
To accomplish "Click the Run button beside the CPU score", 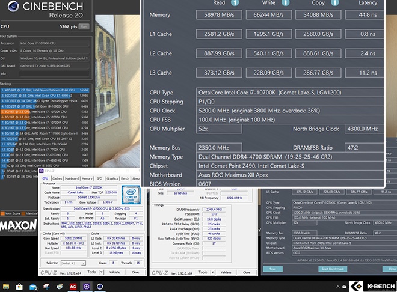I will point(84,26).
